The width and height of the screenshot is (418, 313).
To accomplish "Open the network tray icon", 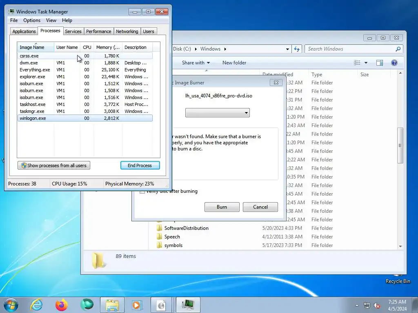I will [367, 305].
